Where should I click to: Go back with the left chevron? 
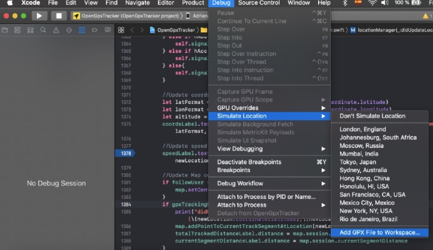pyautogui.click(x=133, y=30)
